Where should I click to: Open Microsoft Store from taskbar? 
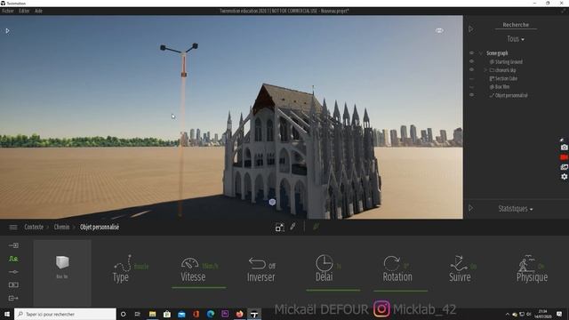tap(167, 314)
